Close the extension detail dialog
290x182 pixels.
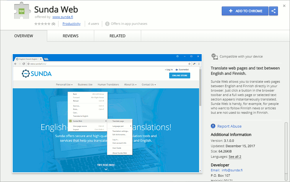[x=284, y=6]
